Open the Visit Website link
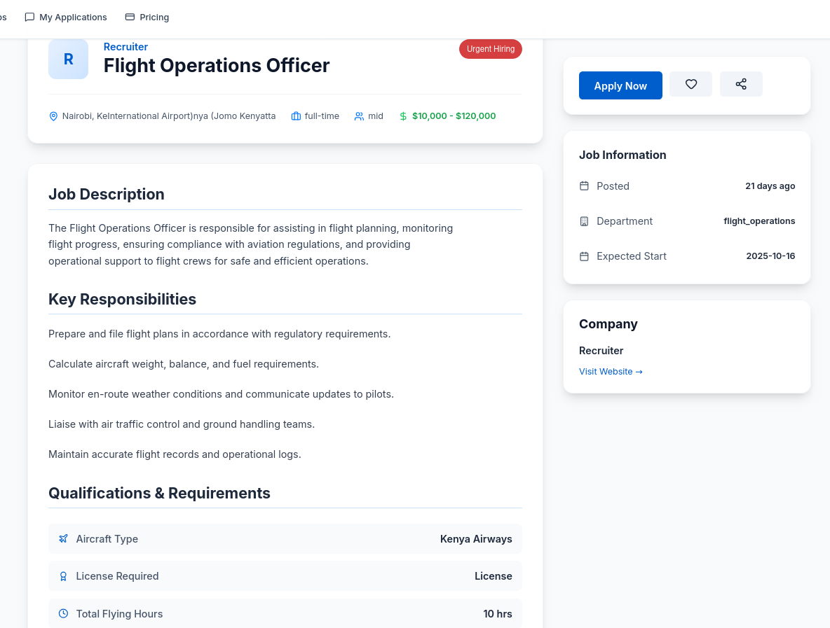830x628 pixels. (611, 371)
